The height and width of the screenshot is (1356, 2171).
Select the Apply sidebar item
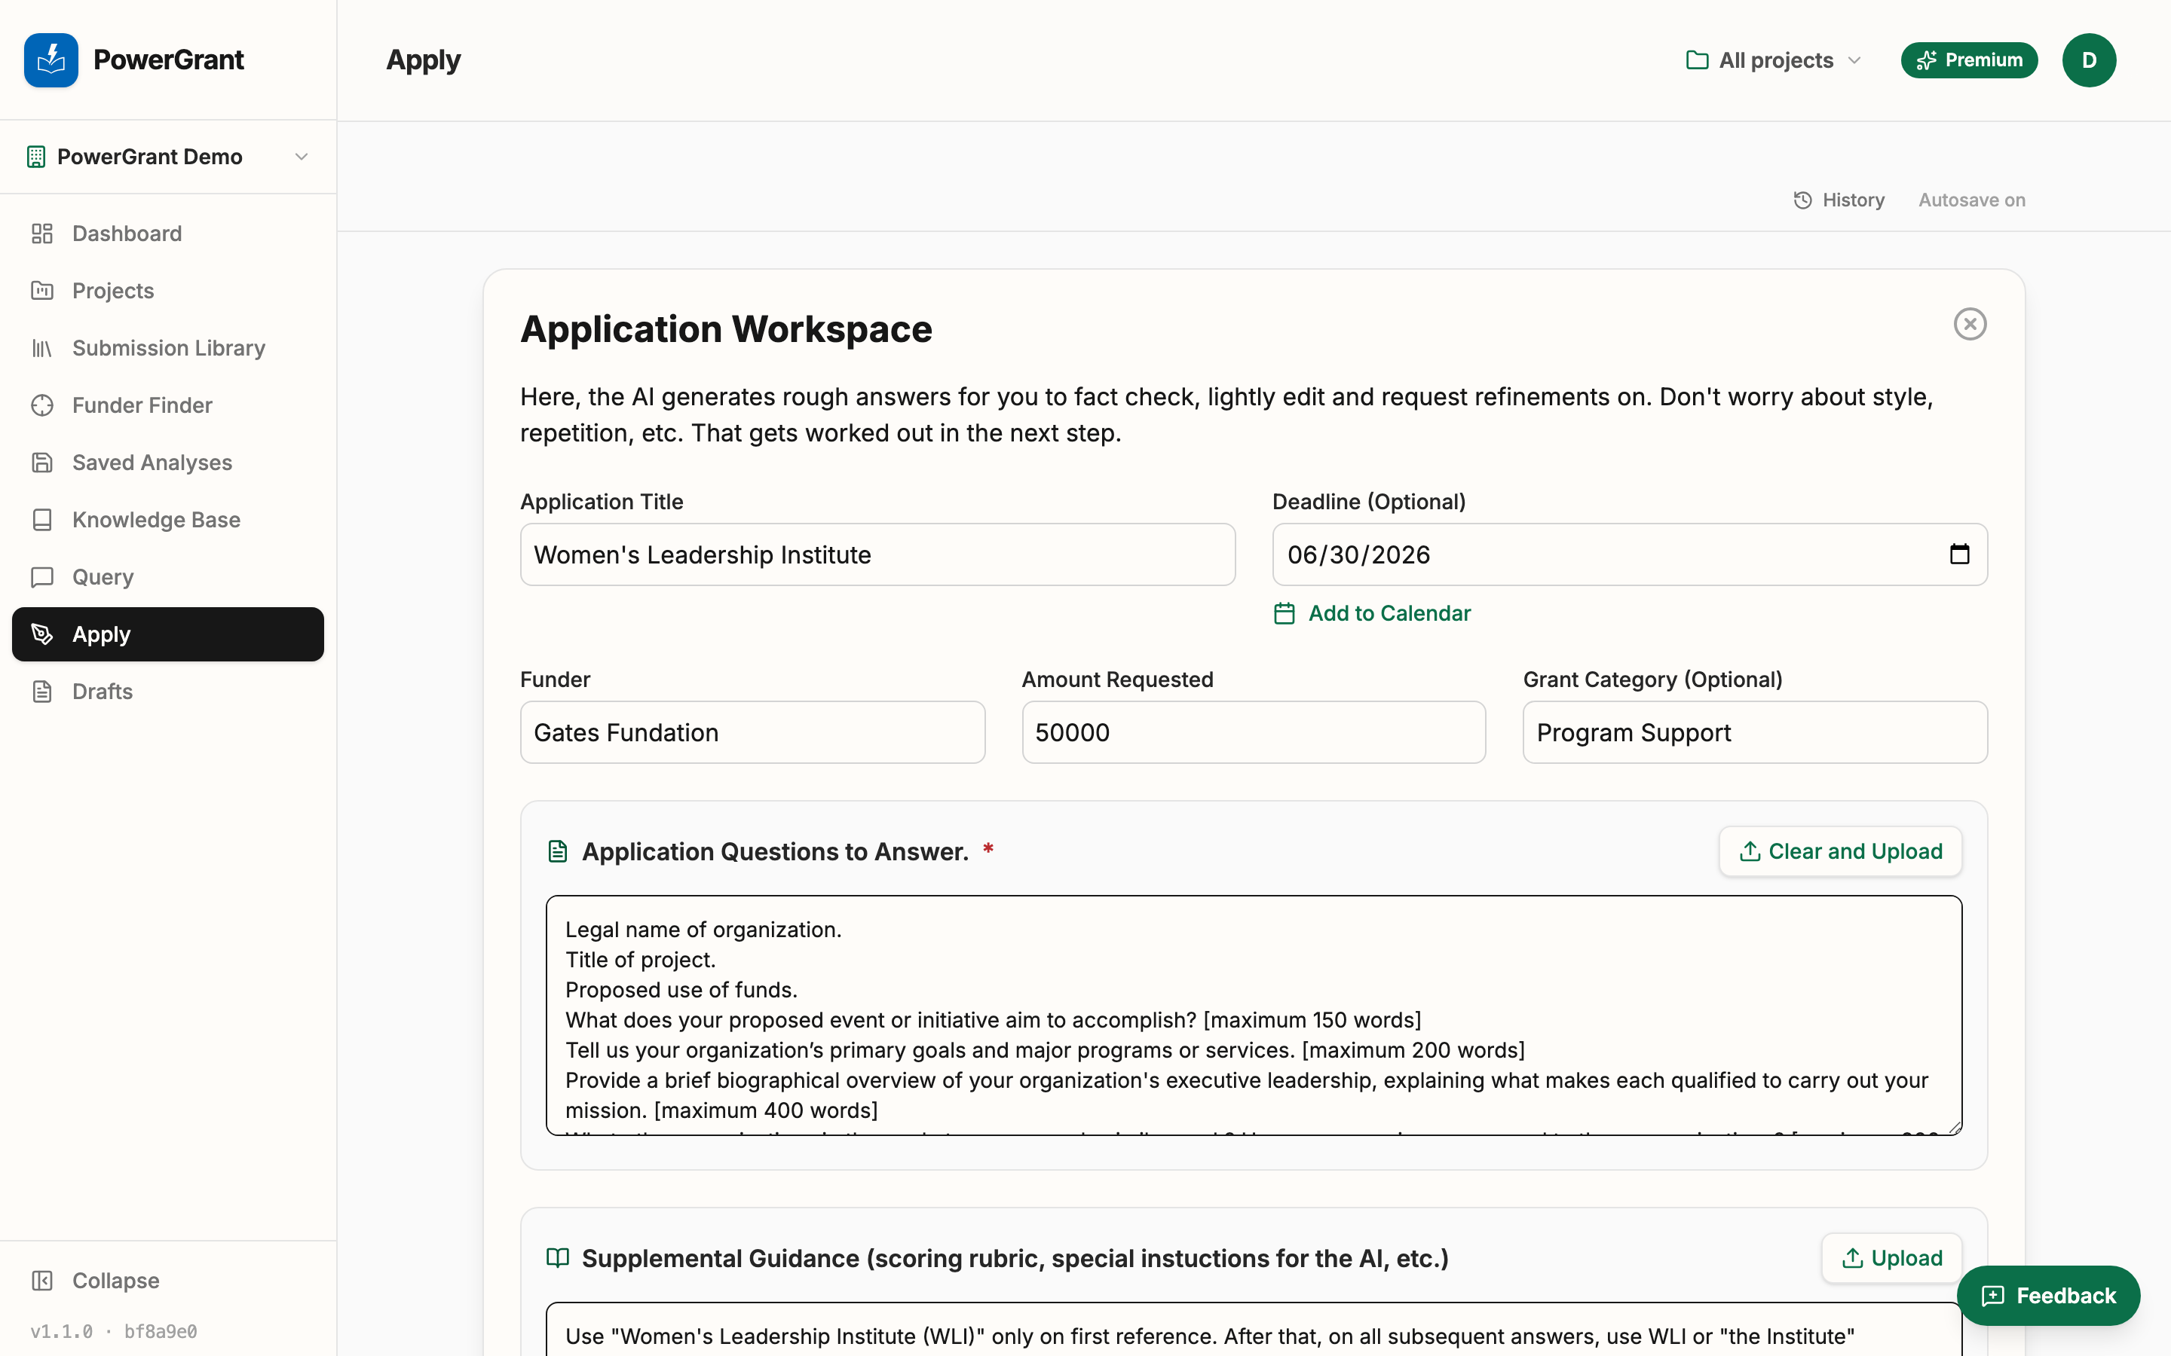[168, 634]
